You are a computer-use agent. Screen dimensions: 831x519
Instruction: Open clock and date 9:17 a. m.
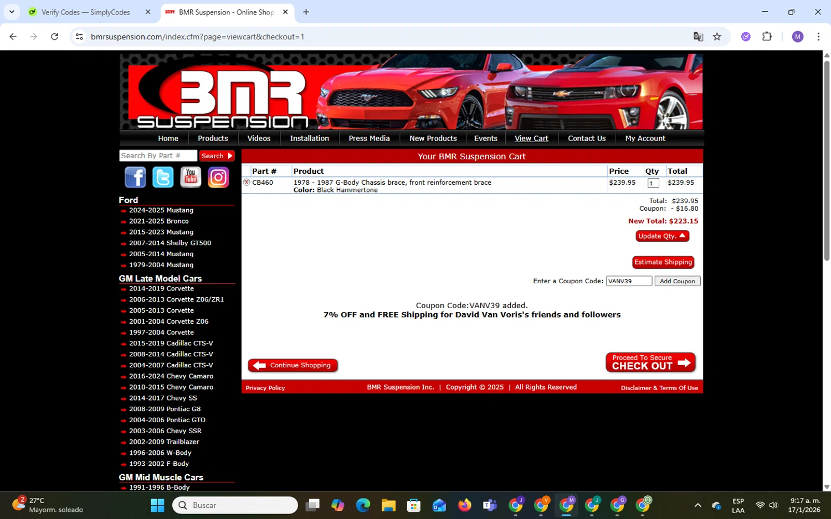(x=805, y=505)
